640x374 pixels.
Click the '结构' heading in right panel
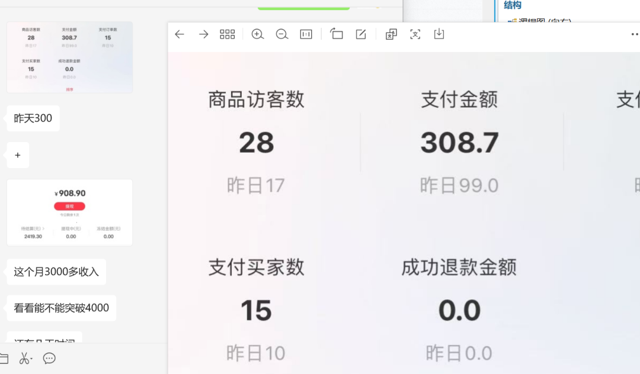[x=513, y=5]
